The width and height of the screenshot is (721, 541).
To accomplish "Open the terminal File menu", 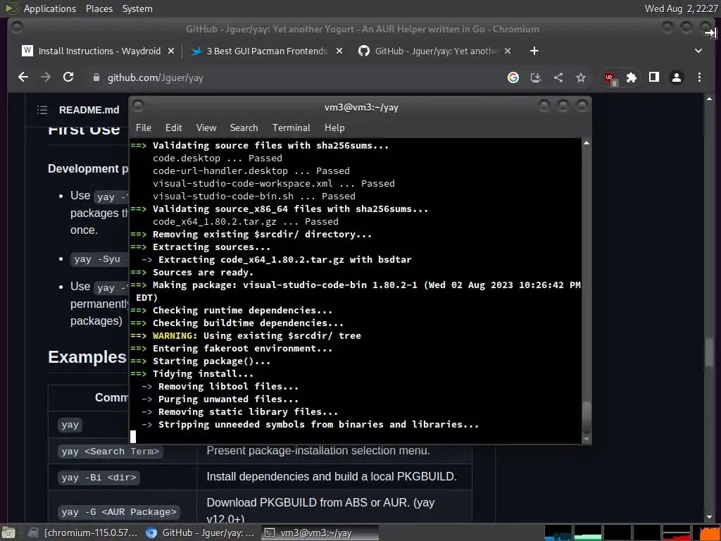I will (144, 128).
